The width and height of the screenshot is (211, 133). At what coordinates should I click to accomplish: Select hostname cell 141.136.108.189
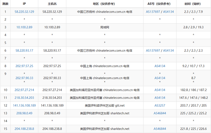click(x=52, y=106)
